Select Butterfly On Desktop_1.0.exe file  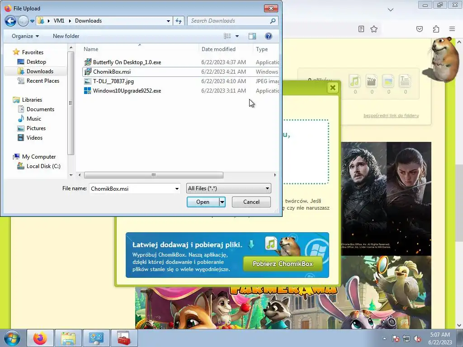tap(127, 62)
